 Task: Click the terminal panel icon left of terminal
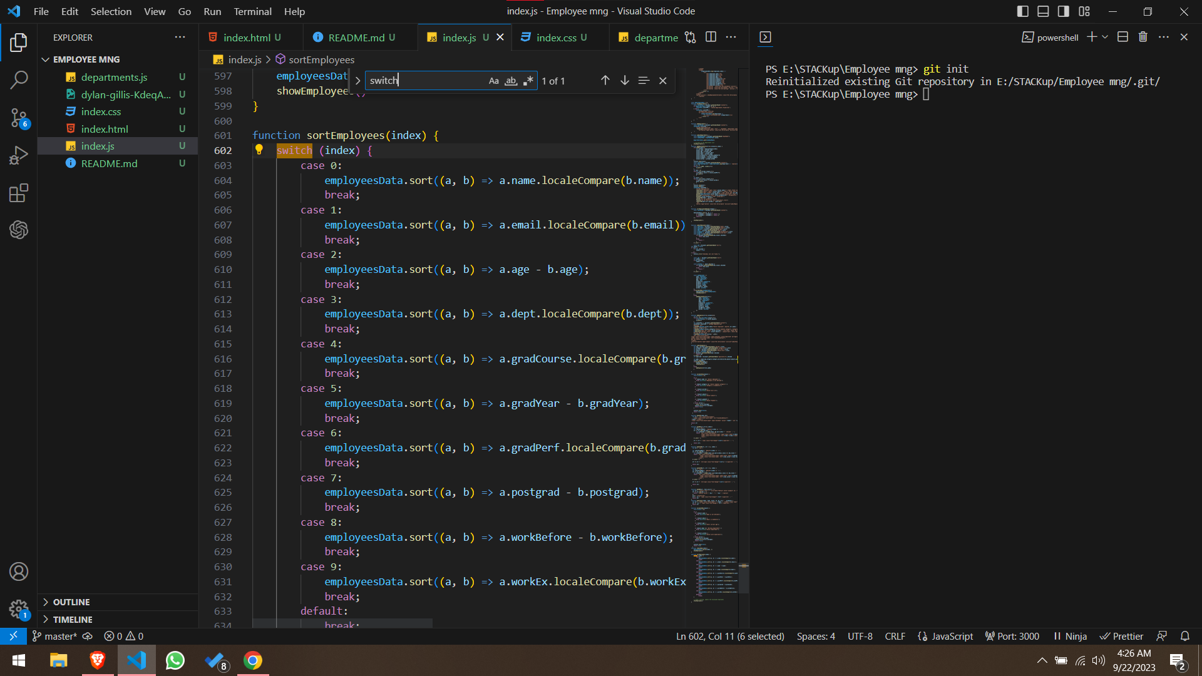point(765,38)
